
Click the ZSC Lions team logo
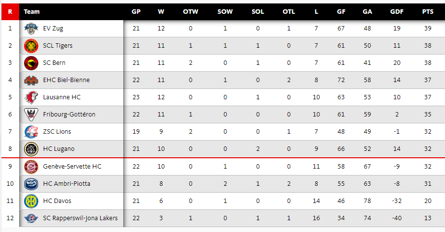click(31, 132)
